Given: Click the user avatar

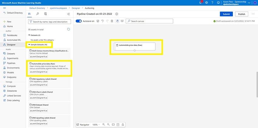Looking at the screenshot, I should (255, 3).
